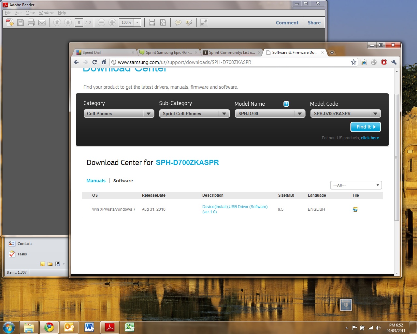417x334 pixels.
Task: Select the highlight text tool in Adobe Reader
Action: (189, 23)
